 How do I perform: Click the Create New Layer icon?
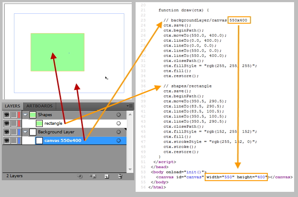click(106, 176)
